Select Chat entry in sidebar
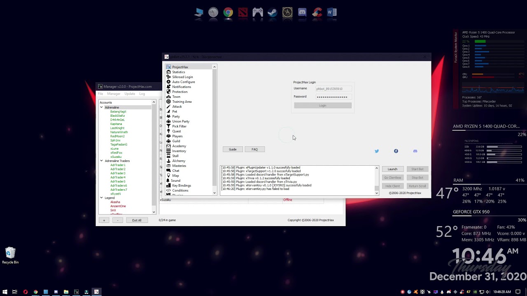This screenshot has width=527, height=296. click(x=175, y=171)
